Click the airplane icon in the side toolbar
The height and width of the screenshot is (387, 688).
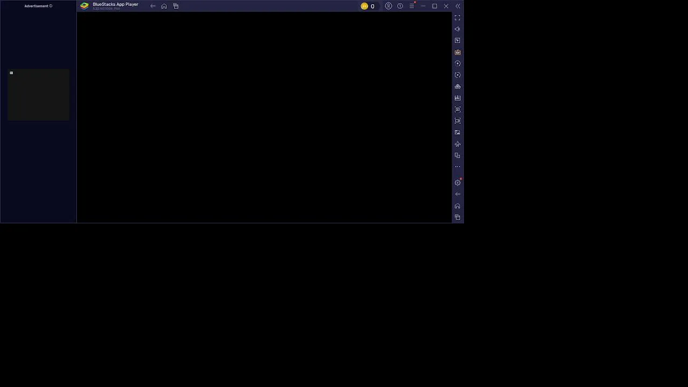click(457, 144)
